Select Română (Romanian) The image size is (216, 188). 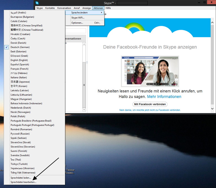(34, 129)
